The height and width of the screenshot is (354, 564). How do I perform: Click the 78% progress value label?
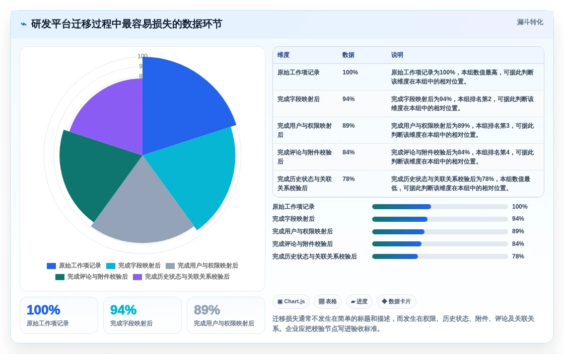(518, 257)
